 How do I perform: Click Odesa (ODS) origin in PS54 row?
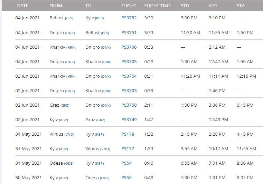[61, 163]
